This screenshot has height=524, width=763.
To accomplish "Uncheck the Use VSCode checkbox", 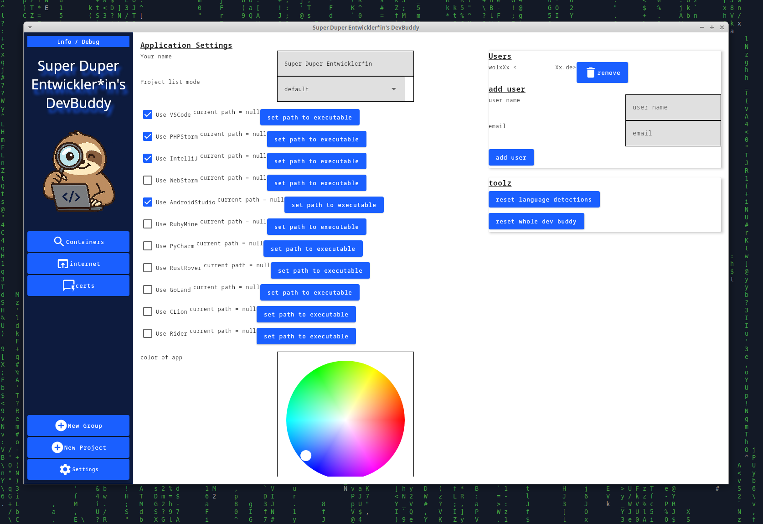I will coord(147,114).
